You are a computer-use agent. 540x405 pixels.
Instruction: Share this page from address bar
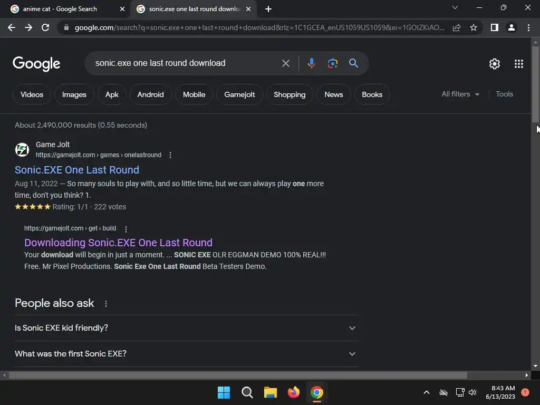tap(457, 27)
